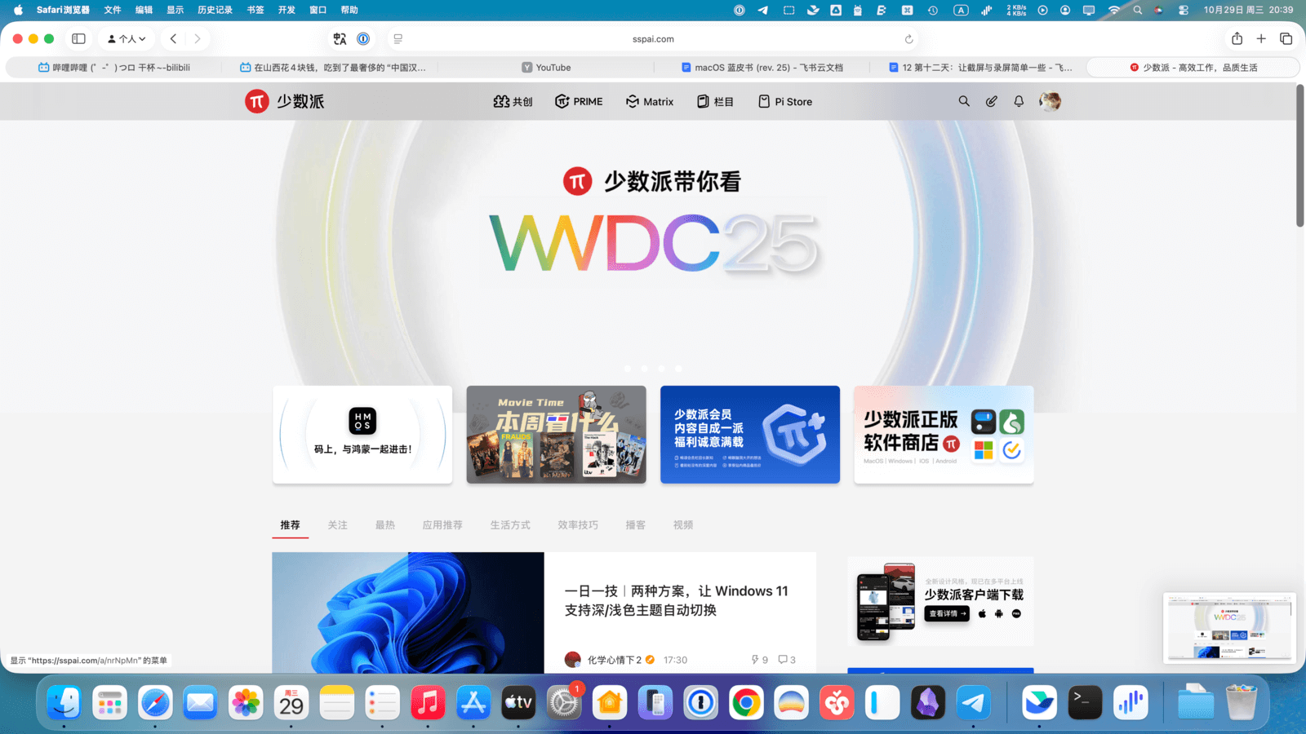Open macOS Control Center toggles in menu bar
Screen dimensions: 1306x734
pyautogui.click(x=1184, y=10)
